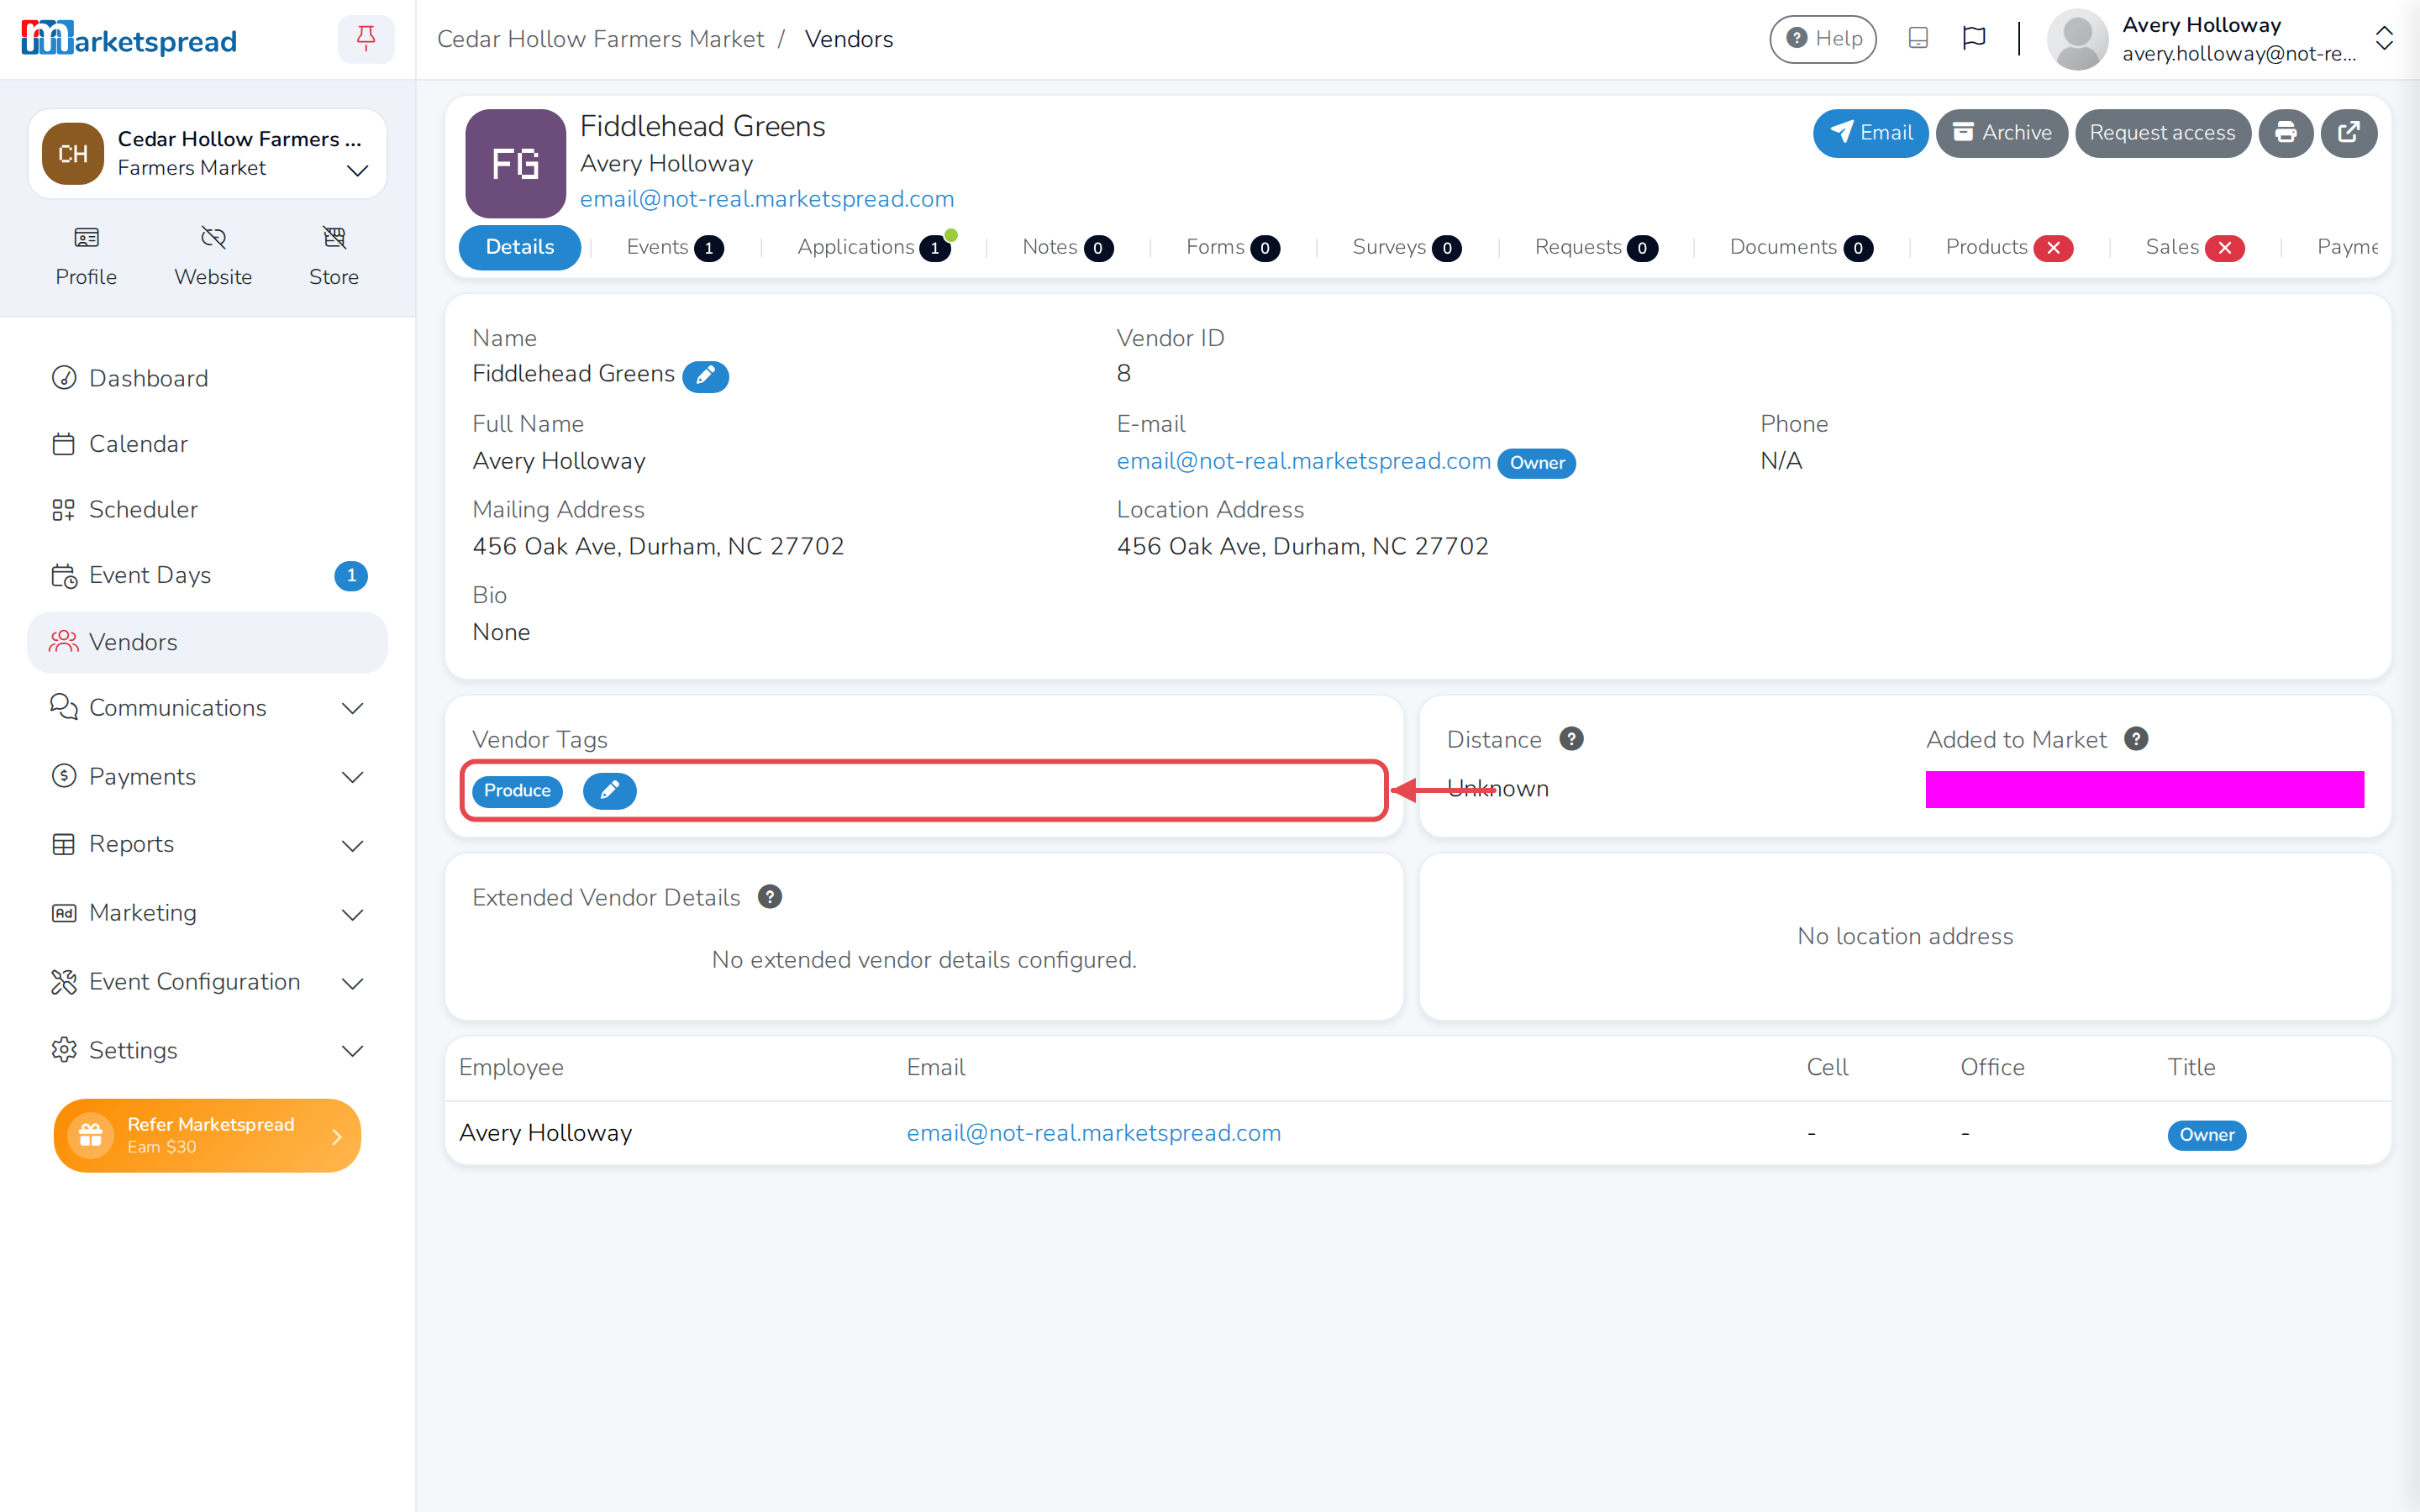The image size is (2420, 1512).
Task: Open the Profile shortcut icon
Action: (x=86, y=238)
